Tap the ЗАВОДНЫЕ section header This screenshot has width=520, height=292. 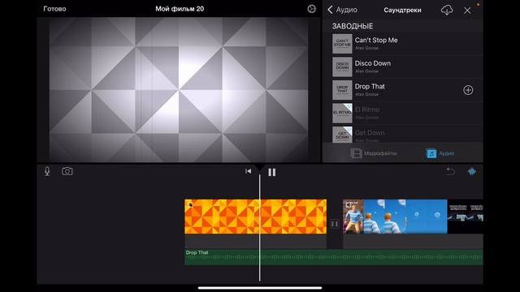(353, 26)
